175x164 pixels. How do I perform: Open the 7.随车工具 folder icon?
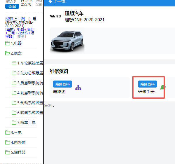tap(14, 123)
